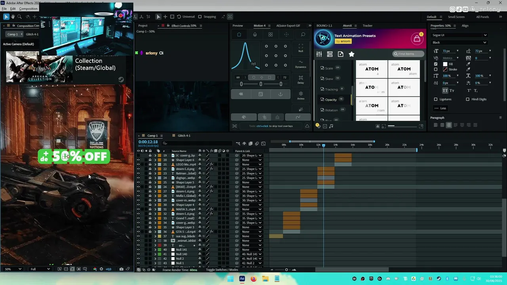507x285 pixels.
Task: Click the Delay tool in Motion 4
Action: click(301, 80)
